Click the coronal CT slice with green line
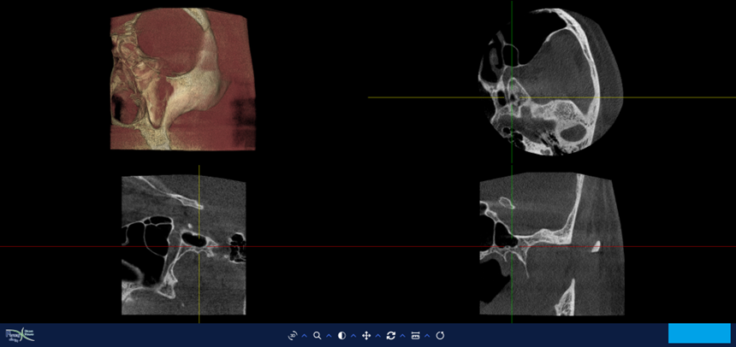The width and height of the screenshot is (736, 347). (x=552, y=244)
